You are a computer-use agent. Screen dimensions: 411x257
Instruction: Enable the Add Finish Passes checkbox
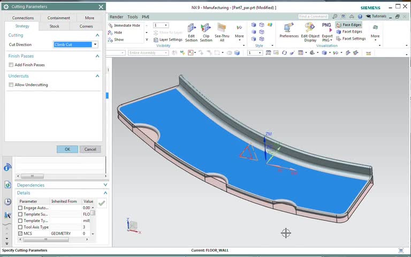[11, 65]
